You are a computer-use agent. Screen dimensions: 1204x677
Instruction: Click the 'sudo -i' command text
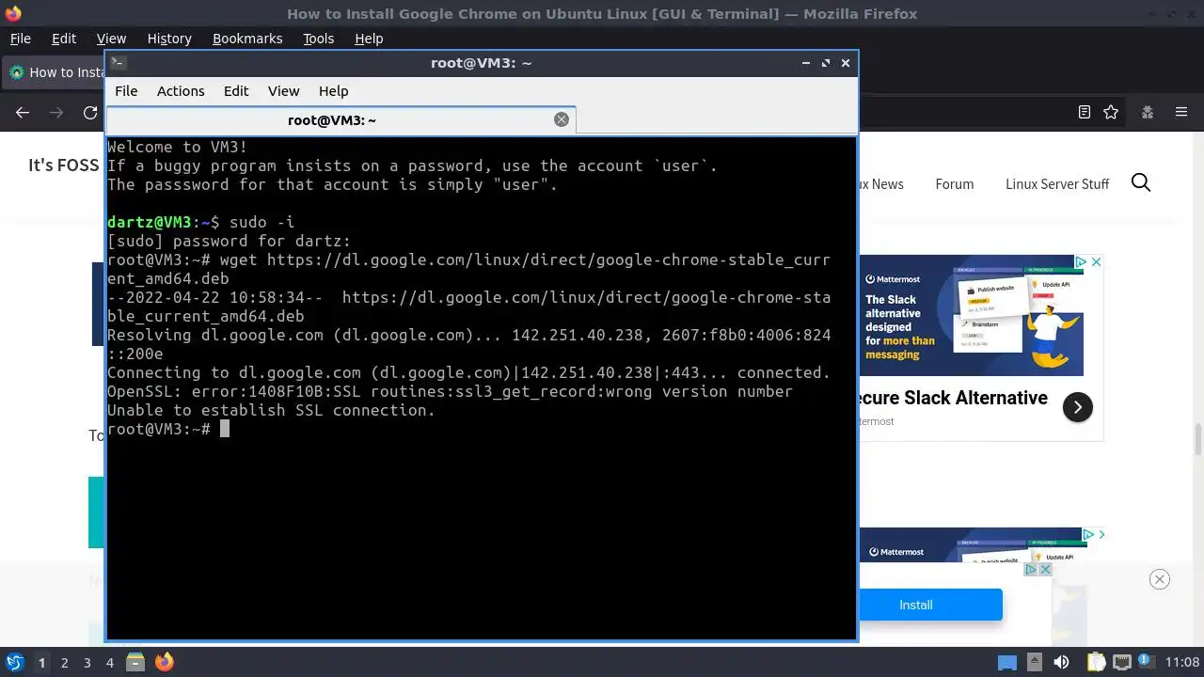pos(261,223)
